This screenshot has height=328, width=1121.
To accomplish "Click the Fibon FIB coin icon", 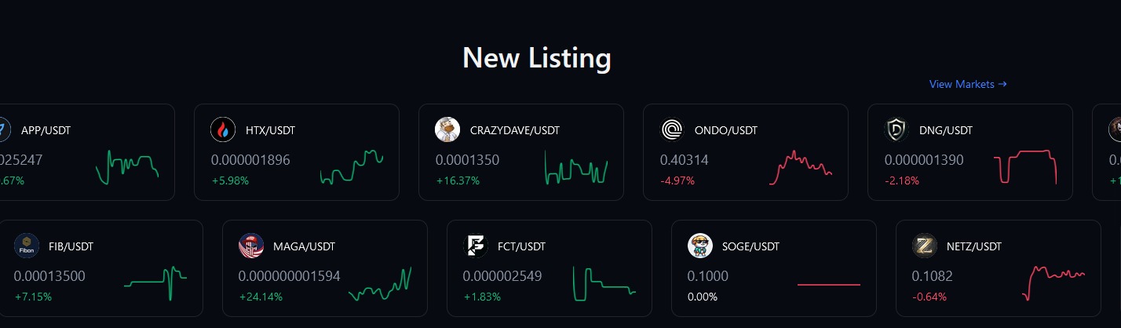I will coord(27,246).
